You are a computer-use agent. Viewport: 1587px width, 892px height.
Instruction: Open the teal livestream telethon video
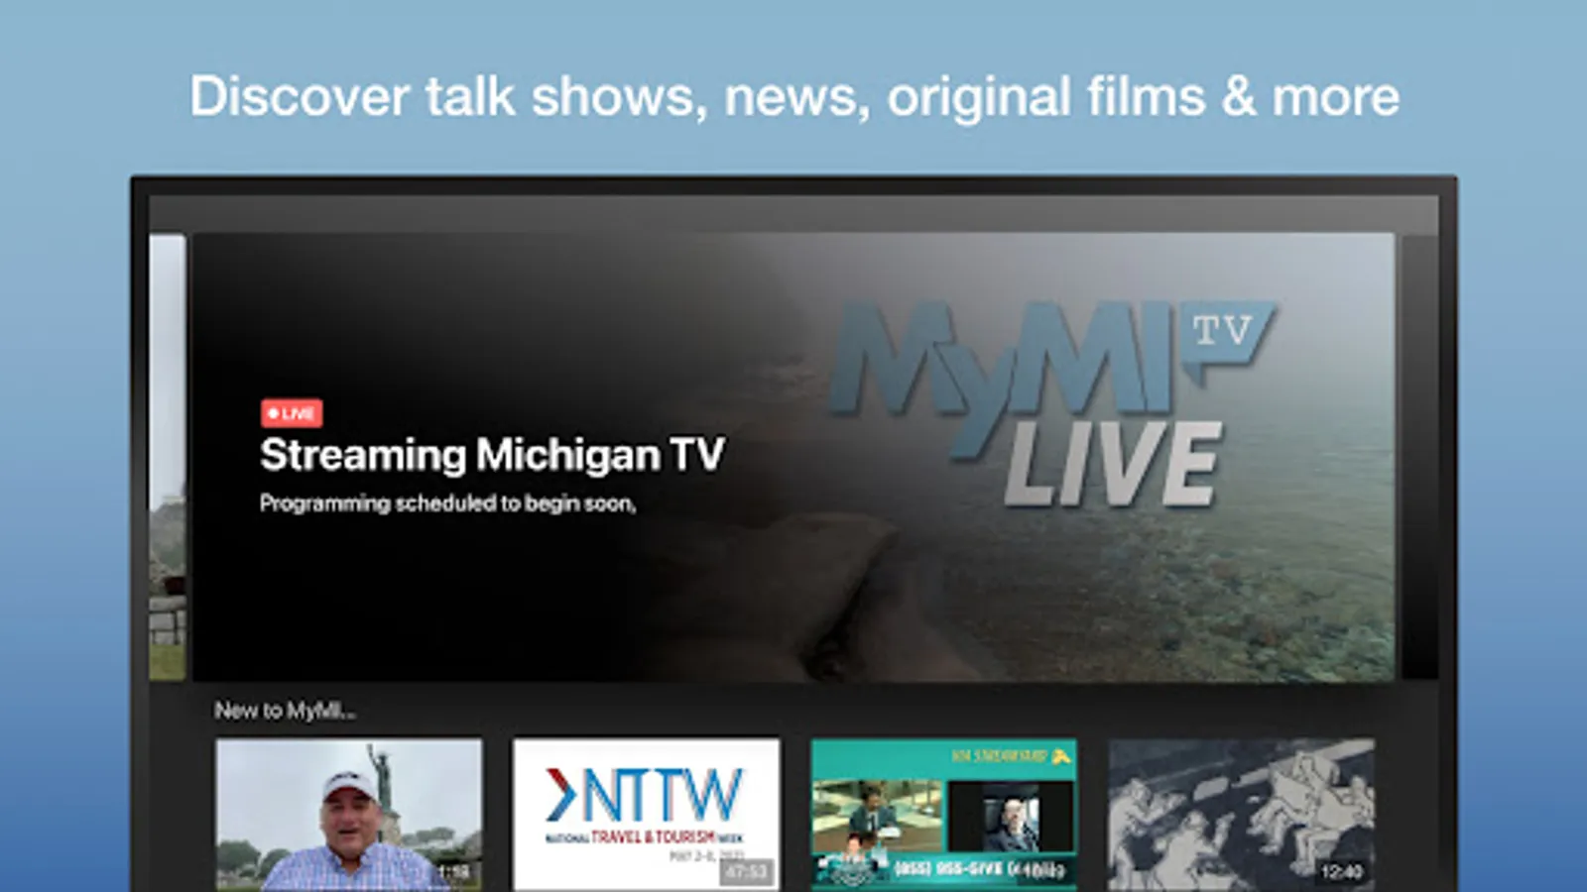coord(944,814)
